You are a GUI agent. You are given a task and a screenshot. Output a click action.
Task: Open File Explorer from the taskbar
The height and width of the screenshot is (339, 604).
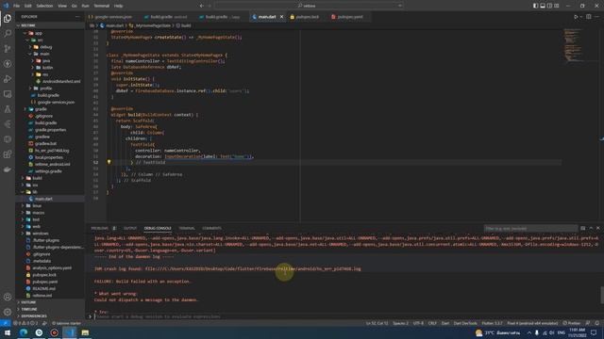coord(85,332)
